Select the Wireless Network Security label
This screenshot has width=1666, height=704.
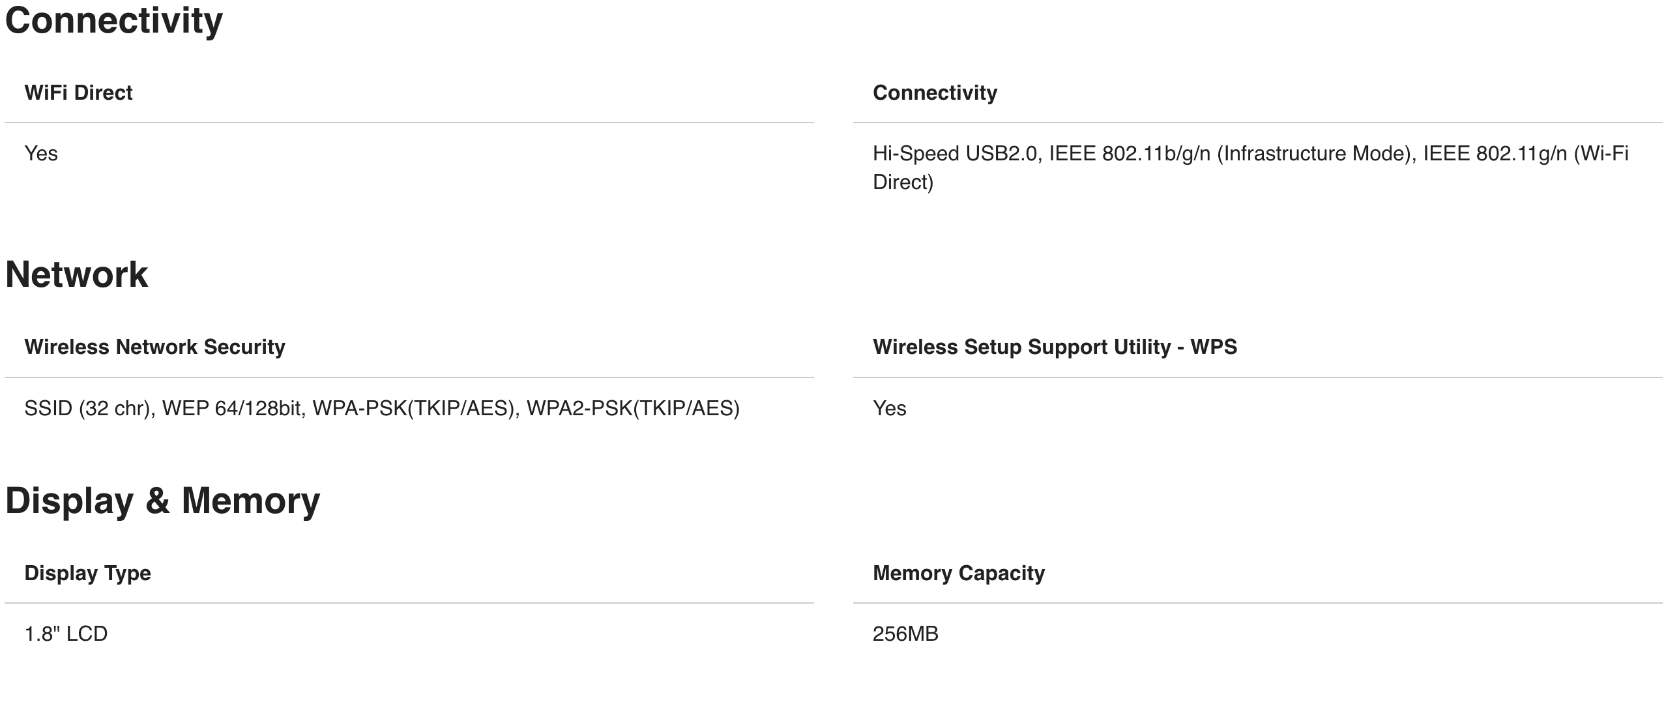(154, 347)
